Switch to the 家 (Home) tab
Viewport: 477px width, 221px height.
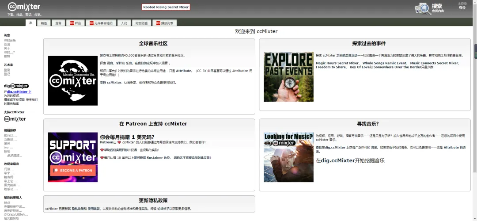[30, 23]
